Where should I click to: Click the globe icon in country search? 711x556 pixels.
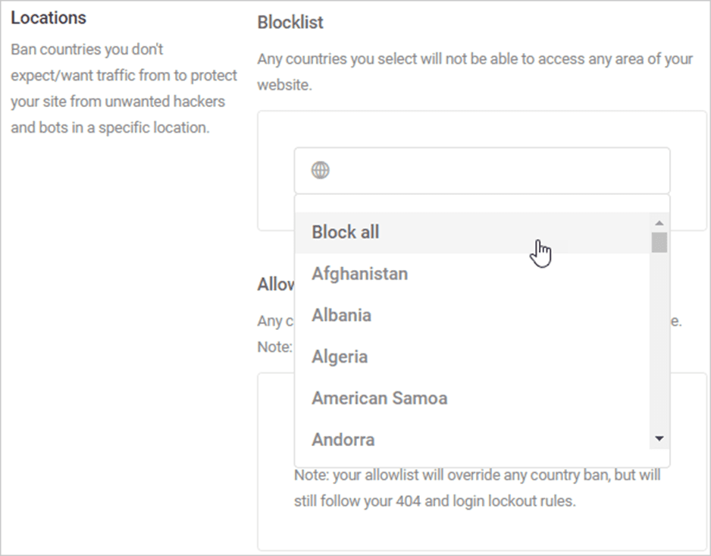tap(320, 171)
